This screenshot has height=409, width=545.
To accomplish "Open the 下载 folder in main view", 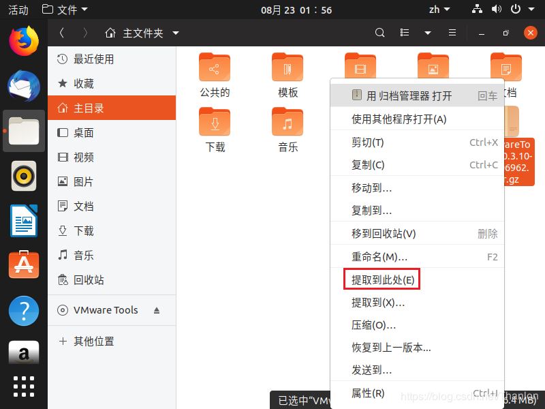I will click(215, 129).
